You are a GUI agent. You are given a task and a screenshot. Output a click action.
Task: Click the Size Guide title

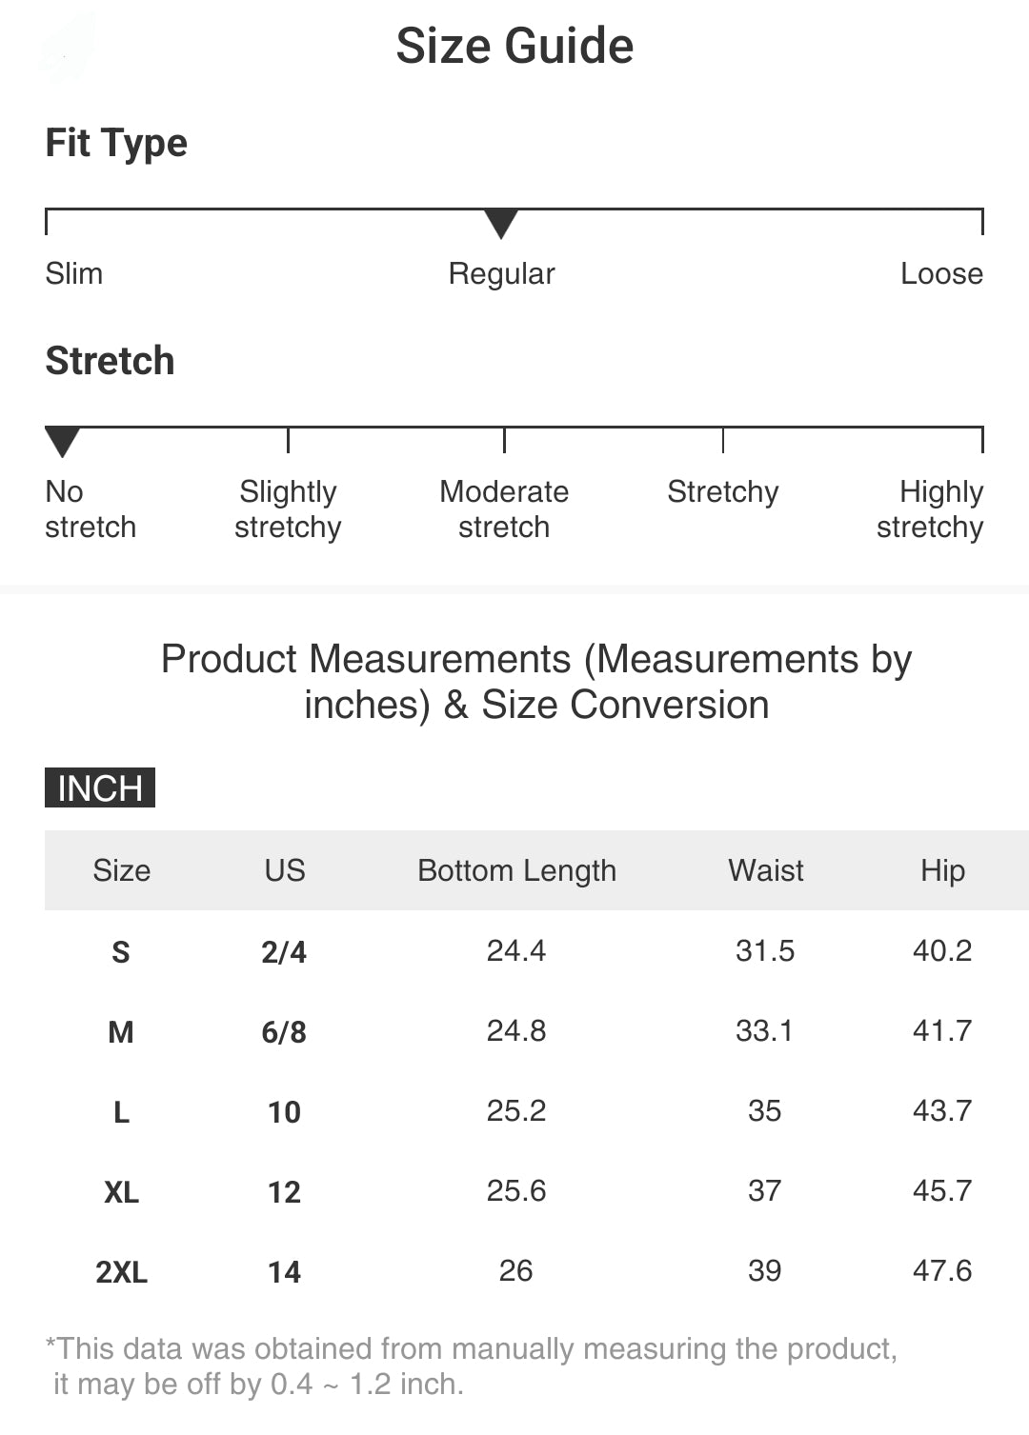point(514,46)
